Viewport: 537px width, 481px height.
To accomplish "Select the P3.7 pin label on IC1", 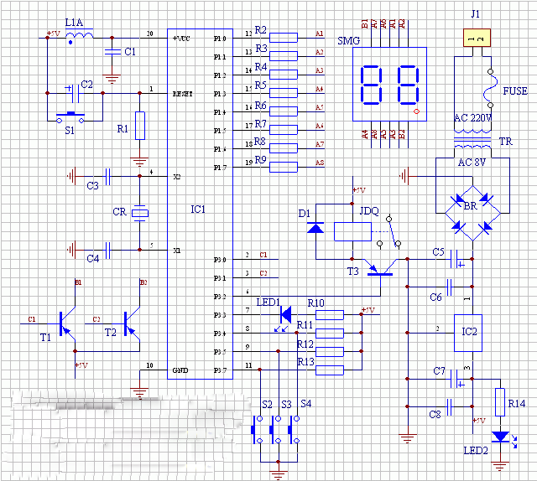I will click(220, 370).
